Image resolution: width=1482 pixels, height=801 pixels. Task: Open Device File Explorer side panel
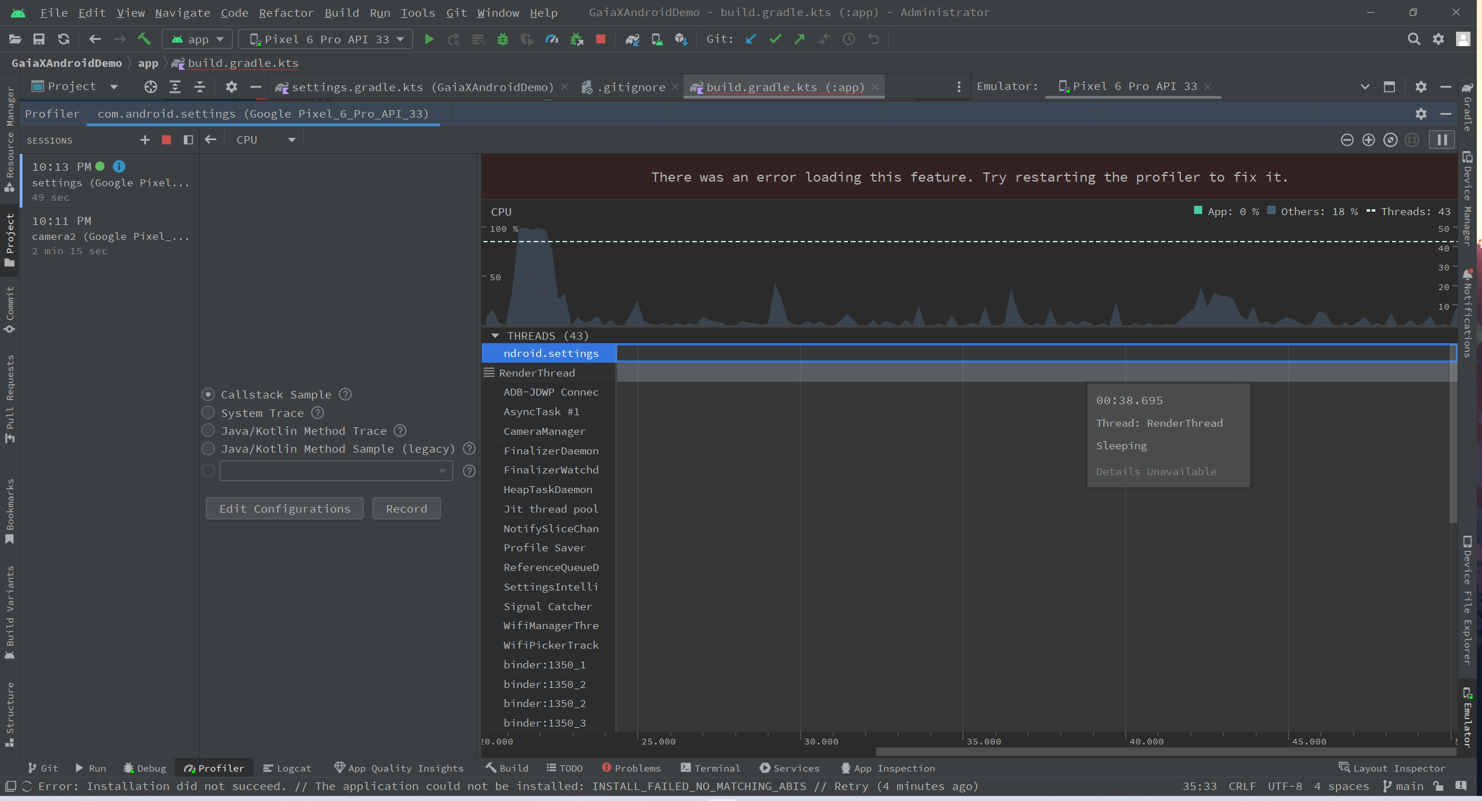(x=1468, y=601)
